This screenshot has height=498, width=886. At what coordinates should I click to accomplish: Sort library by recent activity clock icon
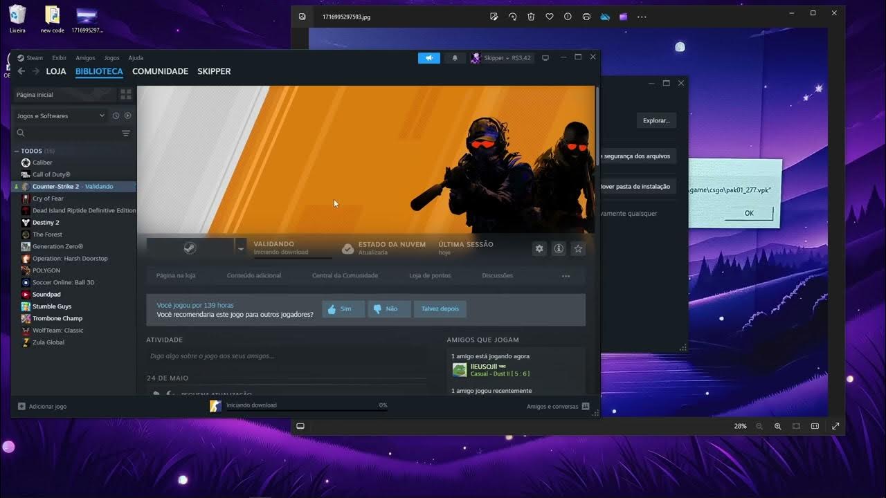point(116,116)
